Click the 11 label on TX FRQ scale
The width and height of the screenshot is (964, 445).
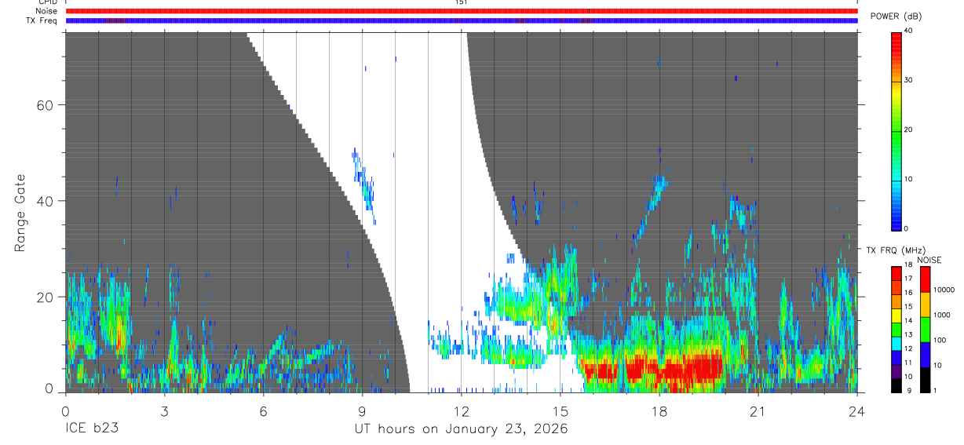[x=907, y=363]
